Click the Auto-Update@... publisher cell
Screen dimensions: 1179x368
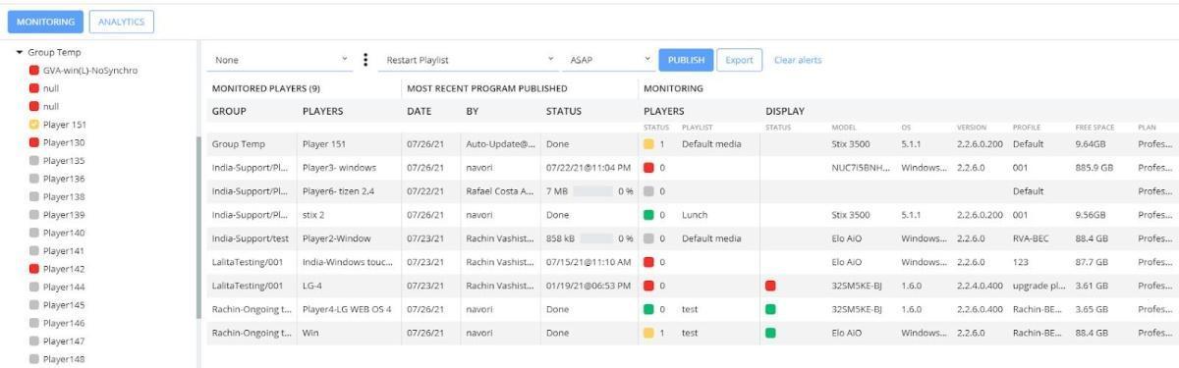[x=501, y=143]
